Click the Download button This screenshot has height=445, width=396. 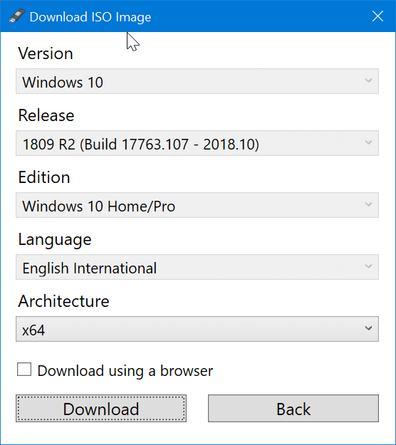coord(101,409)
